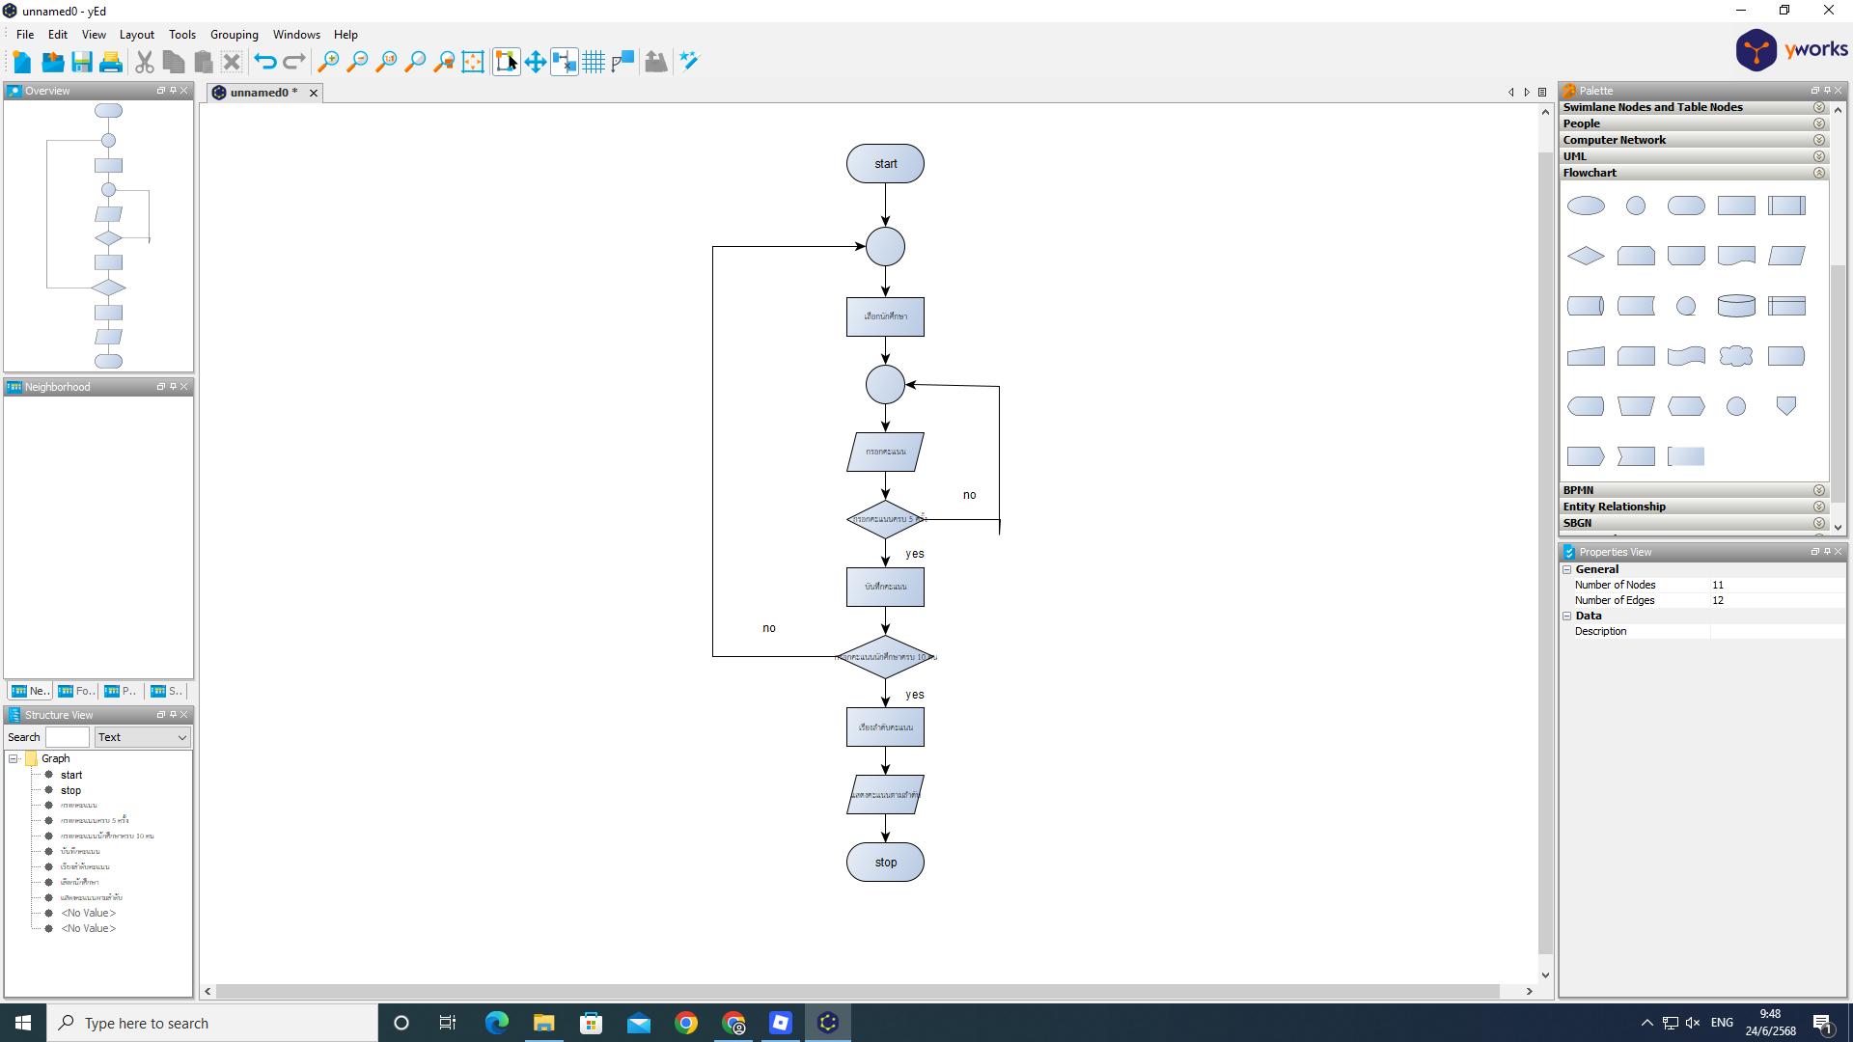
Task: Expand the BPMN palette section
Action: 1819,490
